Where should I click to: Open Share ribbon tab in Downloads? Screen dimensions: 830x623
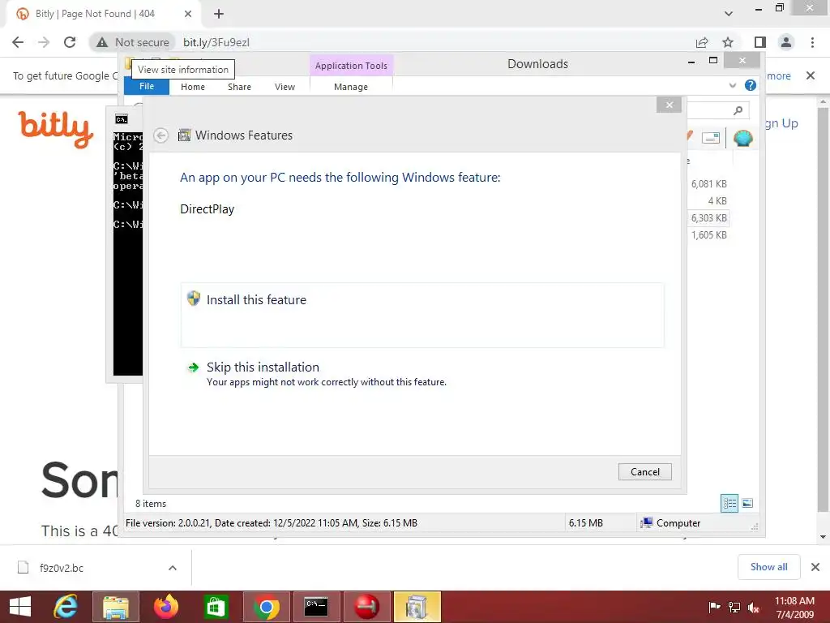click(239, 87)
